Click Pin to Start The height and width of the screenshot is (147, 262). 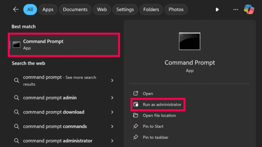tap(153, 126)
